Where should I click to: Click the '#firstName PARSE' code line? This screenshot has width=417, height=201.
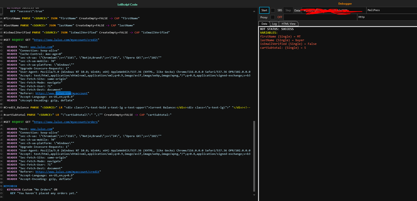(71, 18)
